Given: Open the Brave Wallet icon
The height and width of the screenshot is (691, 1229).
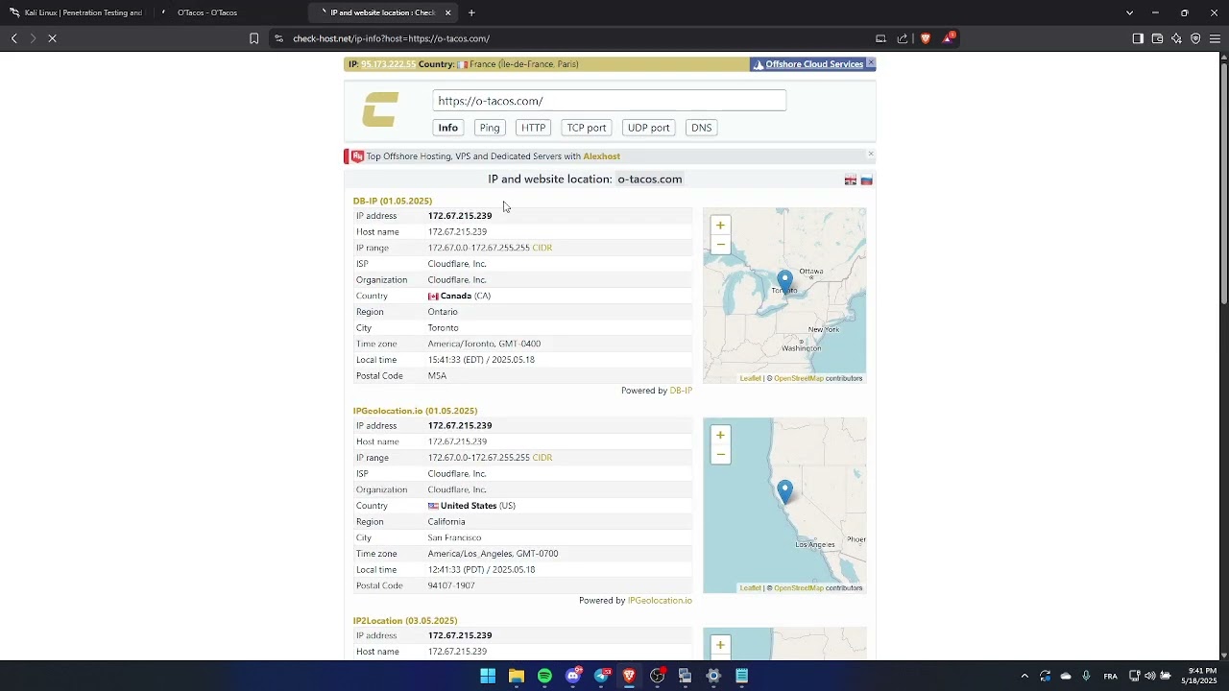Looking at the screenshot, I should [1157, 38].
